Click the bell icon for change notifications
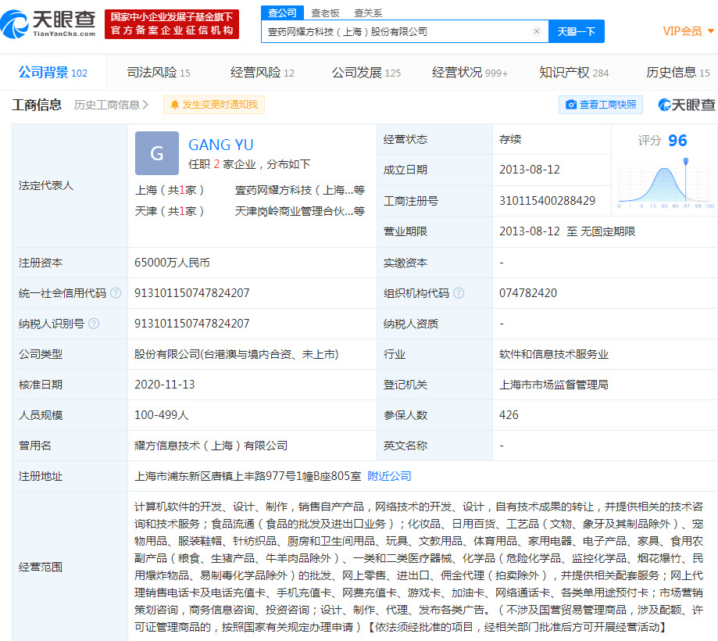This screenshot has height=641, width=718. tap(174, 105)
